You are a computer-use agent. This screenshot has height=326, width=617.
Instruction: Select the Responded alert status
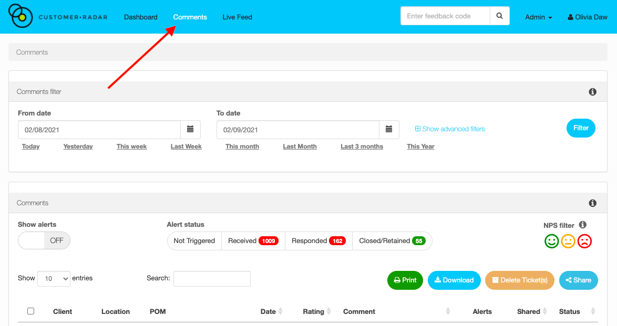click(318, 240)
